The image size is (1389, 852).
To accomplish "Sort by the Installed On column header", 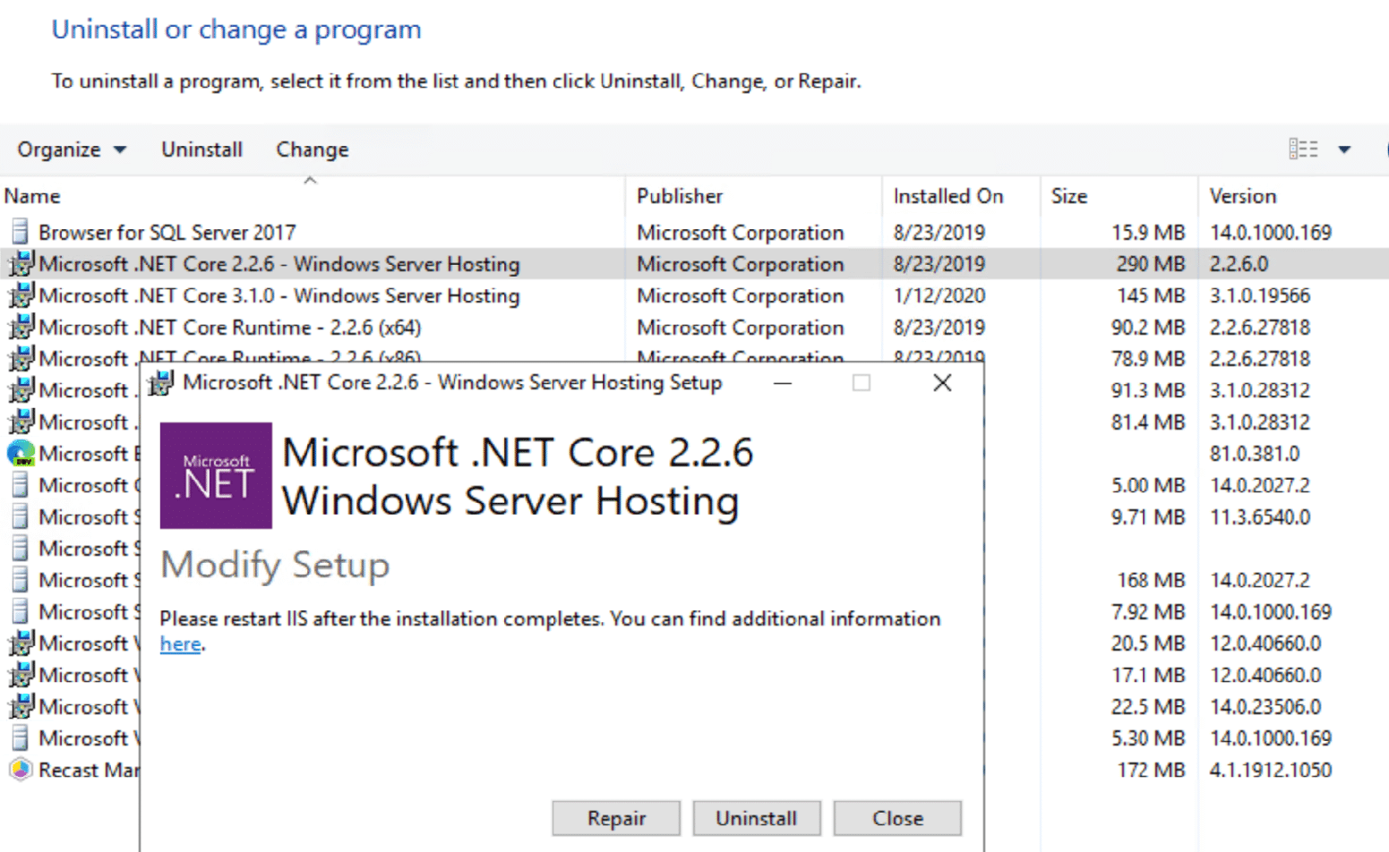I will coord(961,196).
